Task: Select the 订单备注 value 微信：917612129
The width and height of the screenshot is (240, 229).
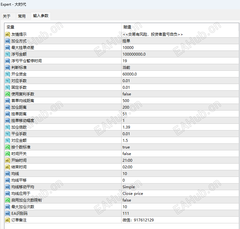Action: tap(138, 220)
